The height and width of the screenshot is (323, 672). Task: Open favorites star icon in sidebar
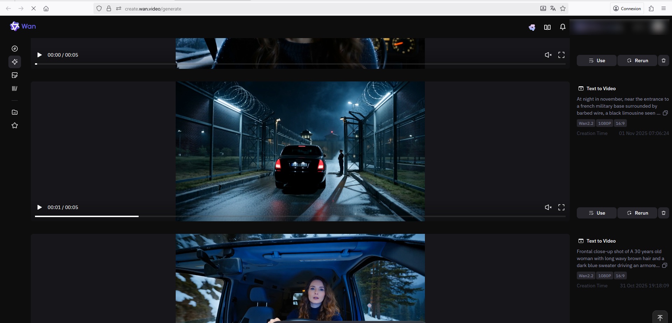(x=15, y=125)
